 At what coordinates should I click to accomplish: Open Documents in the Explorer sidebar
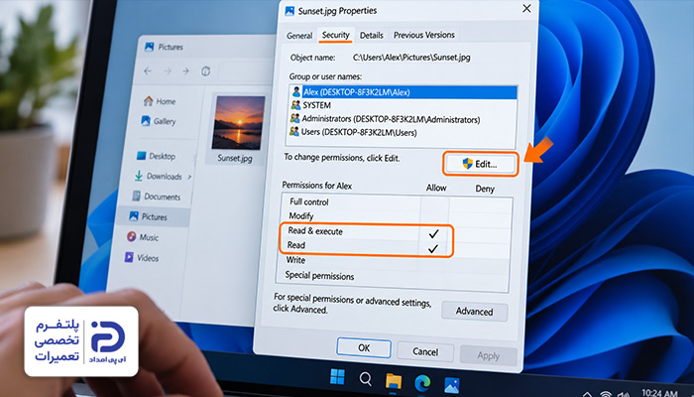click(157, 197)
